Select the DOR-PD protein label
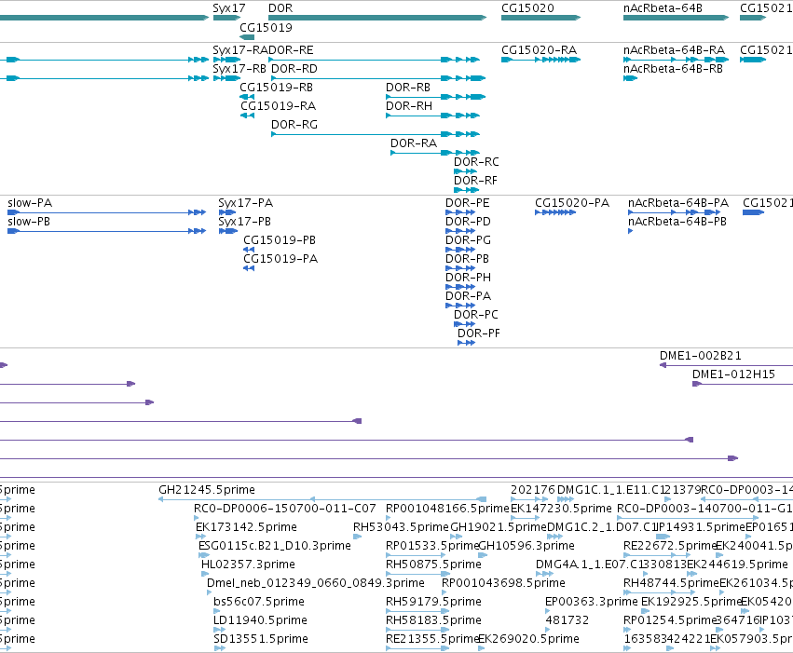This screenshot has width=793, height=653. coord(468,222)
